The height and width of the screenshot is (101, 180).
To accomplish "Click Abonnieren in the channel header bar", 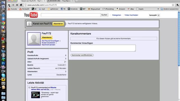I will pyautogui.click(x=58, y=24).
